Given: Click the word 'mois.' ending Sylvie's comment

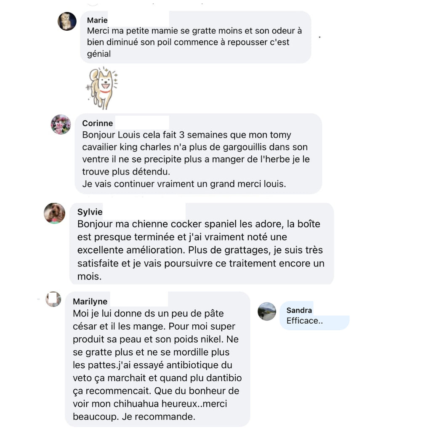Looking at the screenshot, I should (x=89, y=277).
